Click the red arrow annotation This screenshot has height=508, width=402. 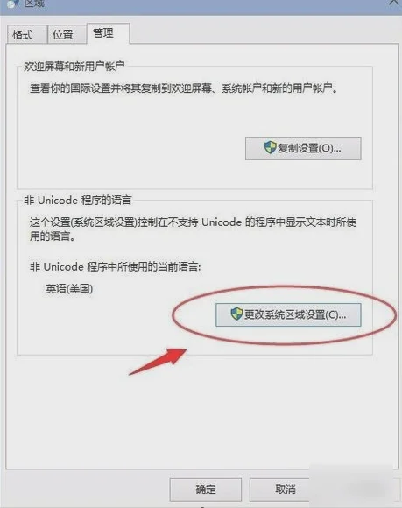coord(158,361)
